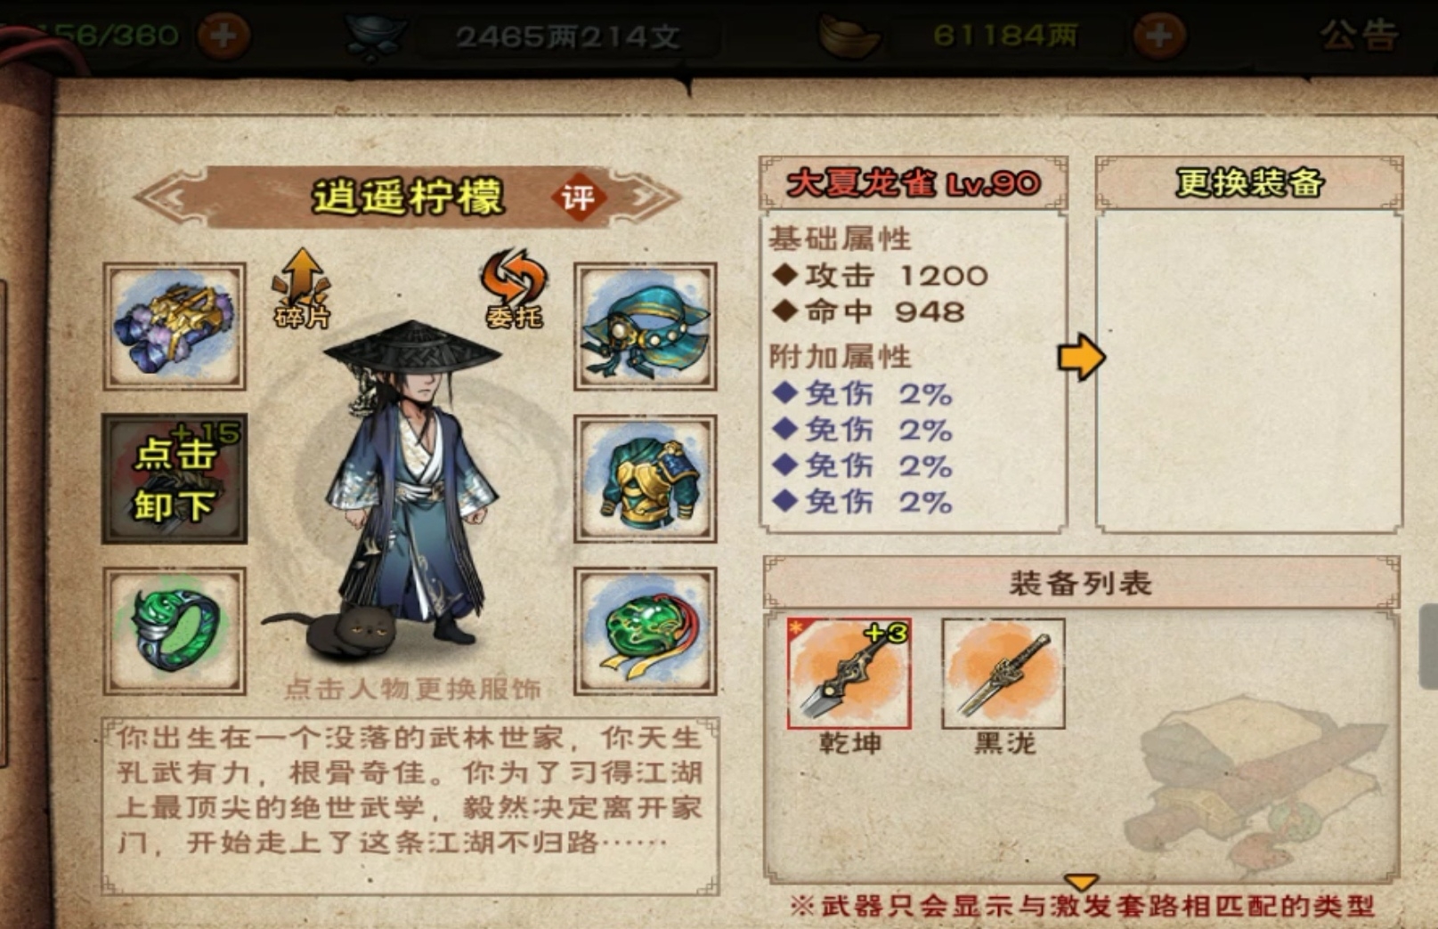Tap the 碎片 upgrade arrow icon
This screenshot has width=1438, height=929.
[x=302, y=287]
